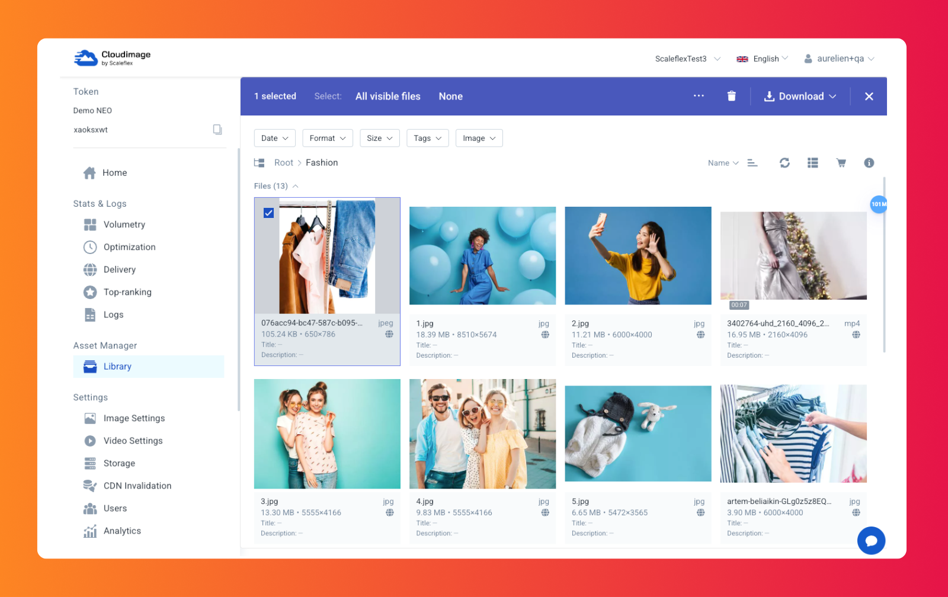Open the English language selector
Image resolution: width=948 pixels, height=597 pixels.
(764, 58)
